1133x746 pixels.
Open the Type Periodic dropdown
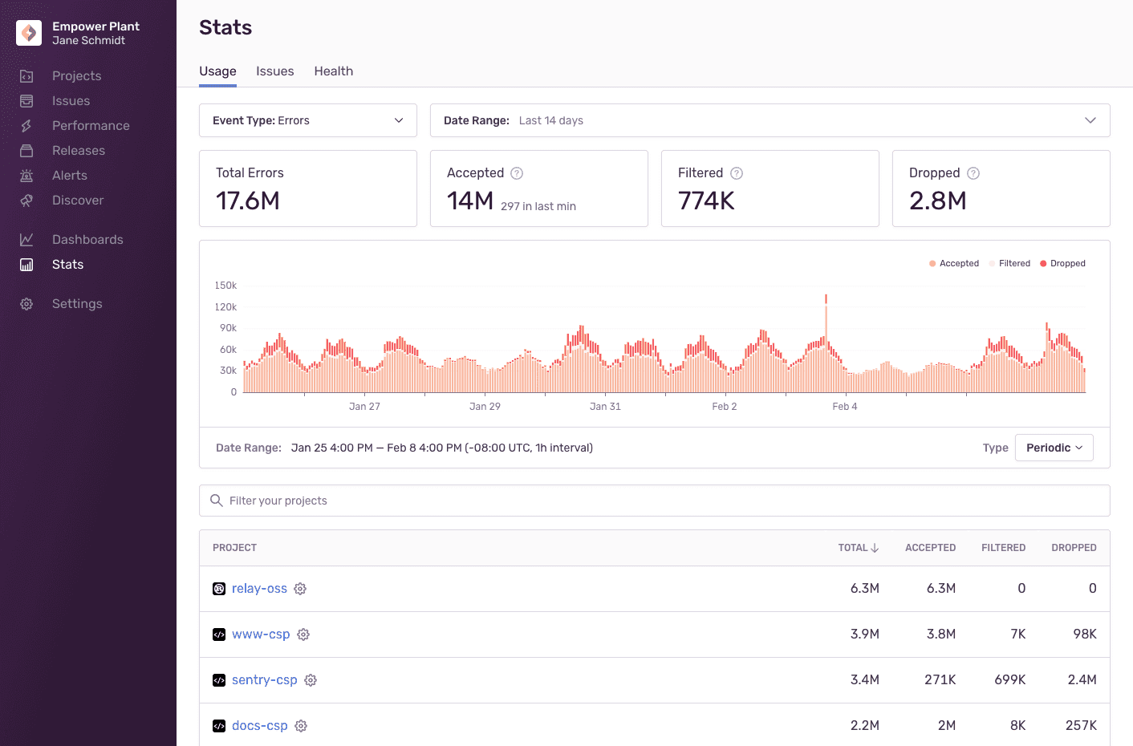click(x=1054, y=447)
